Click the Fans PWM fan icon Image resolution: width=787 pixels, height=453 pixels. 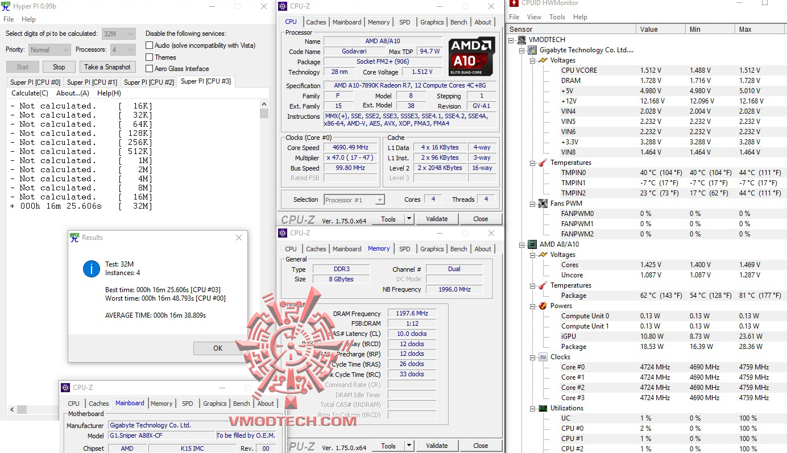542,203
